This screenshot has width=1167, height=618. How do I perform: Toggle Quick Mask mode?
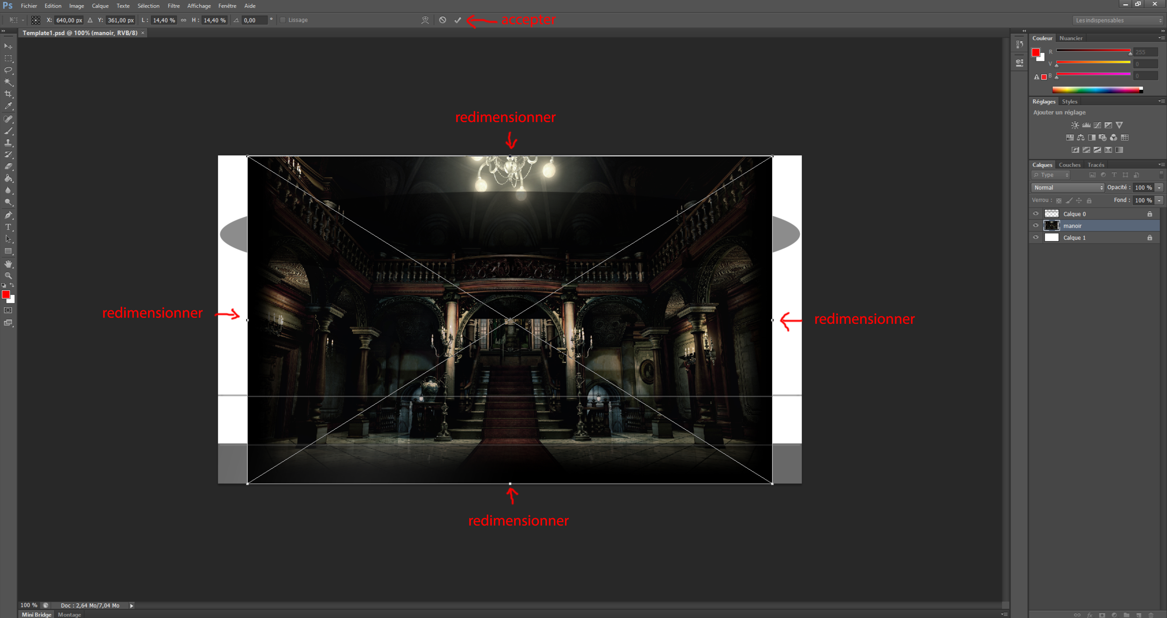tap(8, 310)
